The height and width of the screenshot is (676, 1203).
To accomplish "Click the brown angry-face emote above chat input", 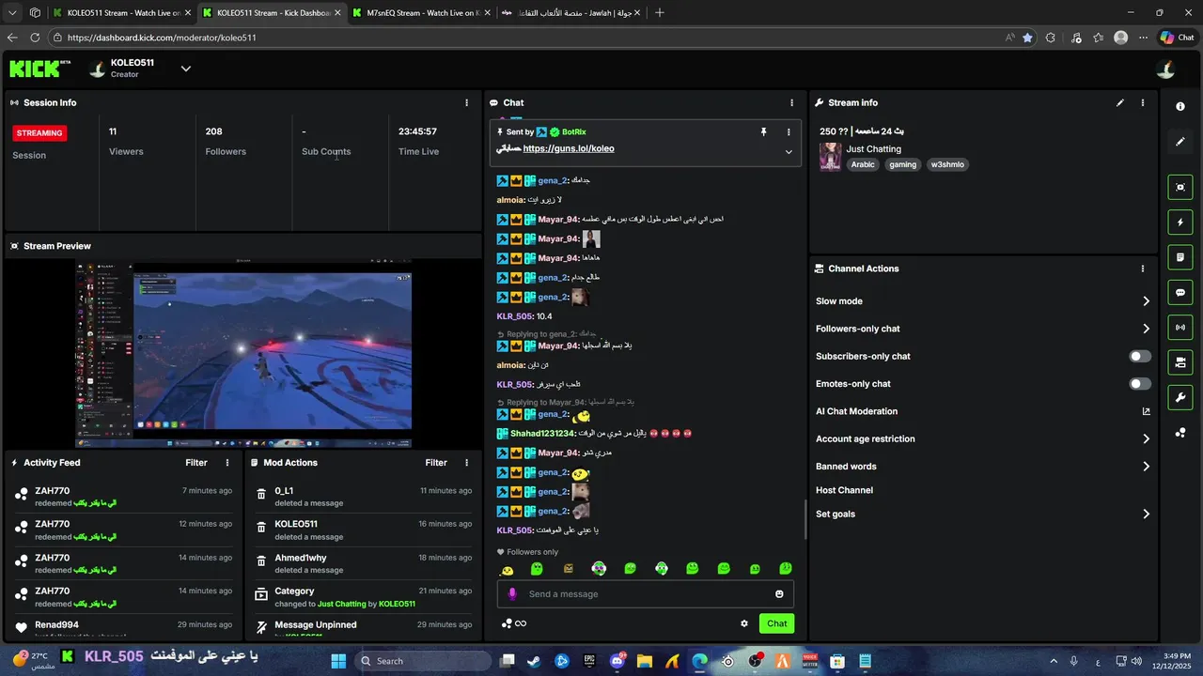I will tap(569, 568).
